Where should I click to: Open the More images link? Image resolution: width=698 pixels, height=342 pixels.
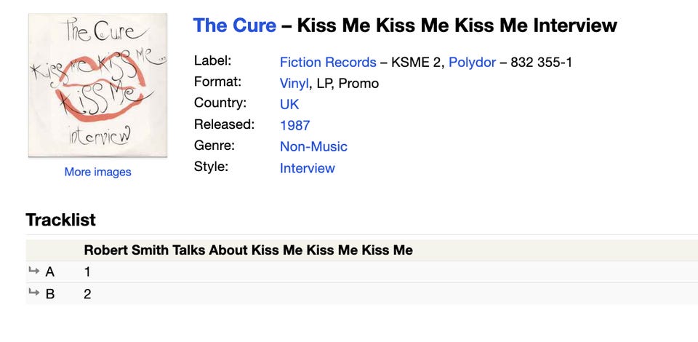pos(97,172)
